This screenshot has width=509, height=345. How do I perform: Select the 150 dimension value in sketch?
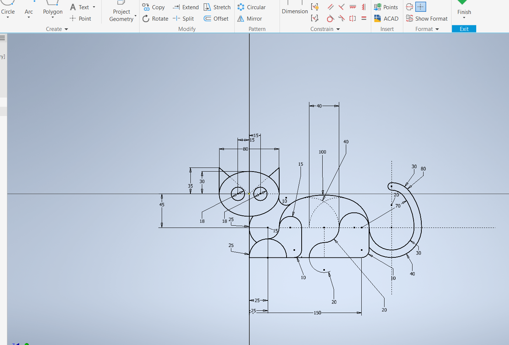[317, 313]
